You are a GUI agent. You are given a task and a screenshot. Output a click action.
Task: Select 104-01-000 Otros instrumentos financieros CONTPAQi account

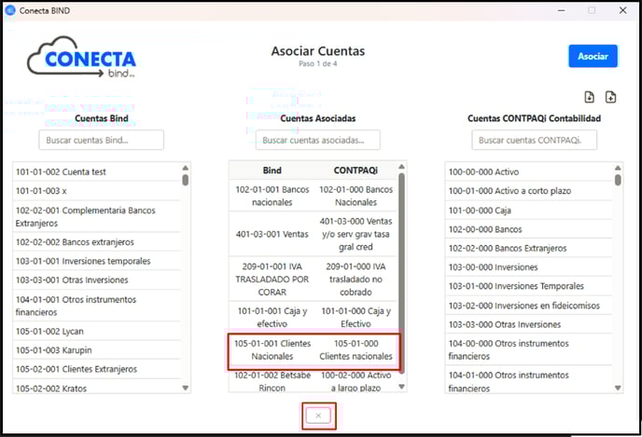(x=529, y=381)
